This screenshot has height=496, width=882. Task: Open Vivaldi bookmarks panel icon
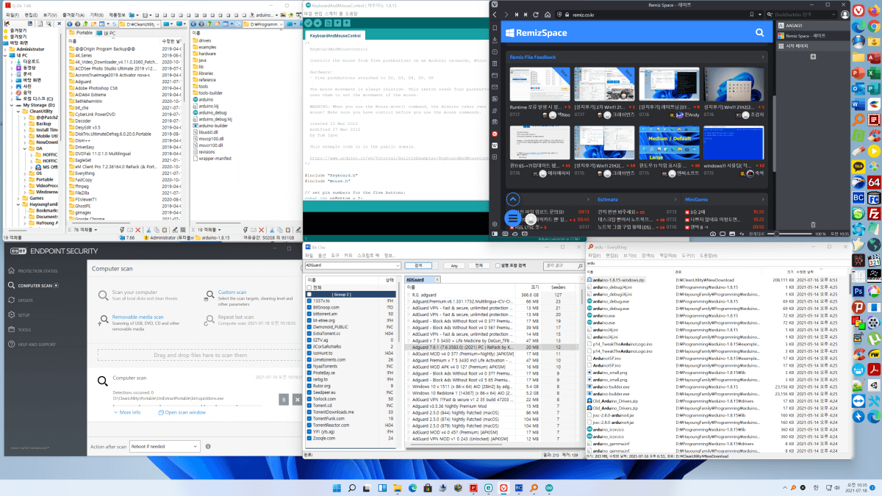coord(494,28)
